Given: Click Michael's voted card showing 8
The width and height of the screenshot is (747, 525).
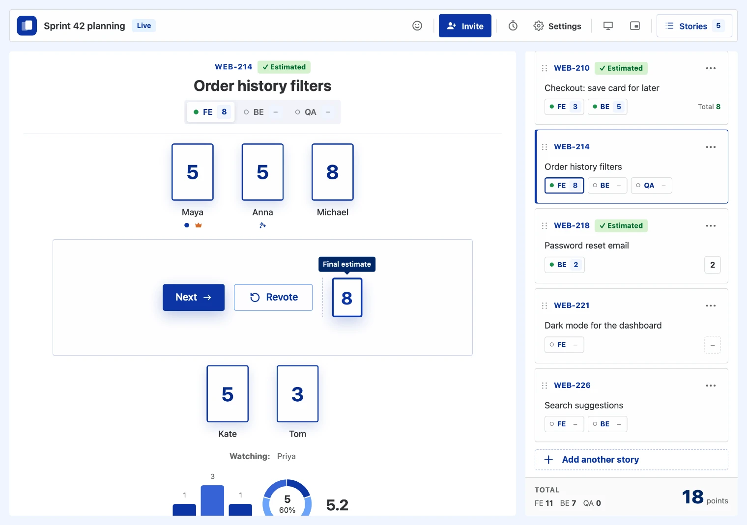Looking at the screenshot, I should (333, 172).
